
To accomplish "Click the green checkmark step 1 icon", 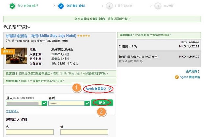I will 13,6.
